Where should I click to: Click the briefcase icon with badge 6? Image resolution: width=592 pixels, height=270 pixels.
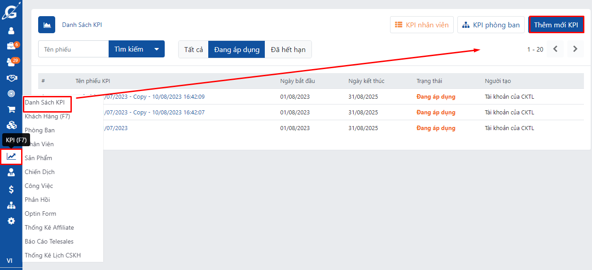[x=11, y=46]
